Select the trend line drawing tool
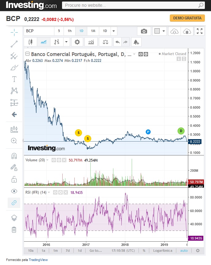The image size is (211, 265). click(x=14, y=44)
